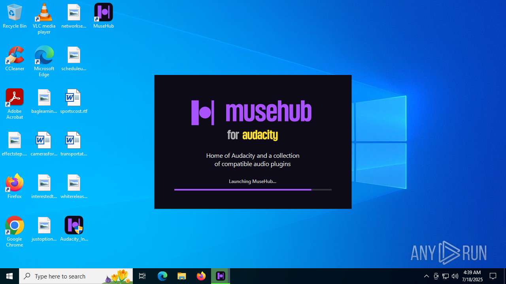Launch Firefox from the desktop

[15, 187]
